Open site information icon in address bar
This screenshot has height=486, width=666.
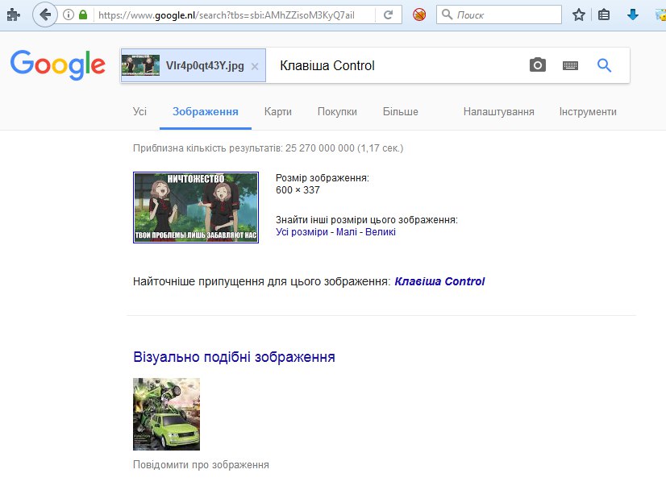click(68, 15)
